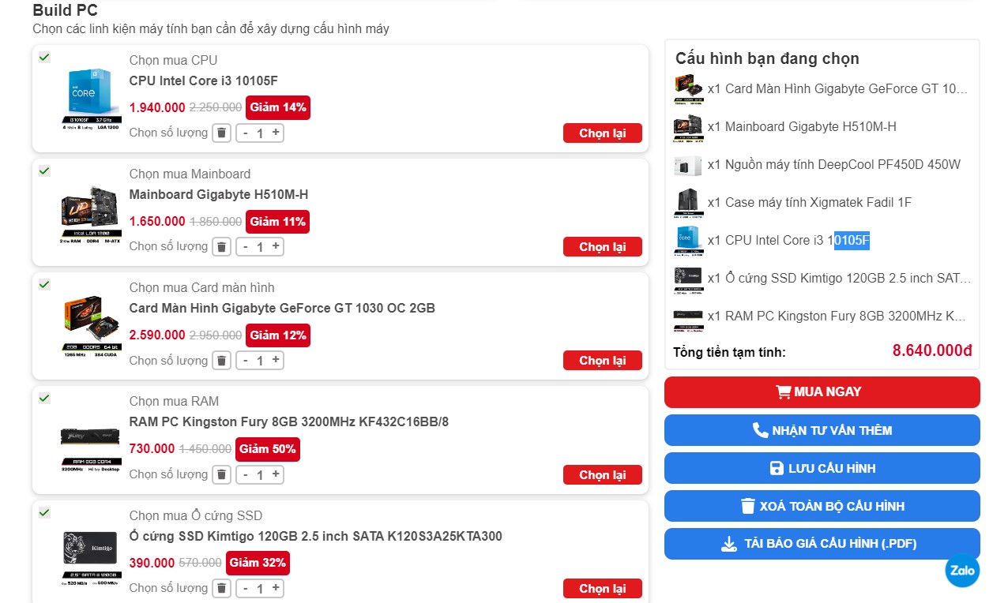Image resolution: width=1008 pixels, height=603 pixels.
Task: Click the CPU thumbnail in summary panel
Action: click(688, 240)
